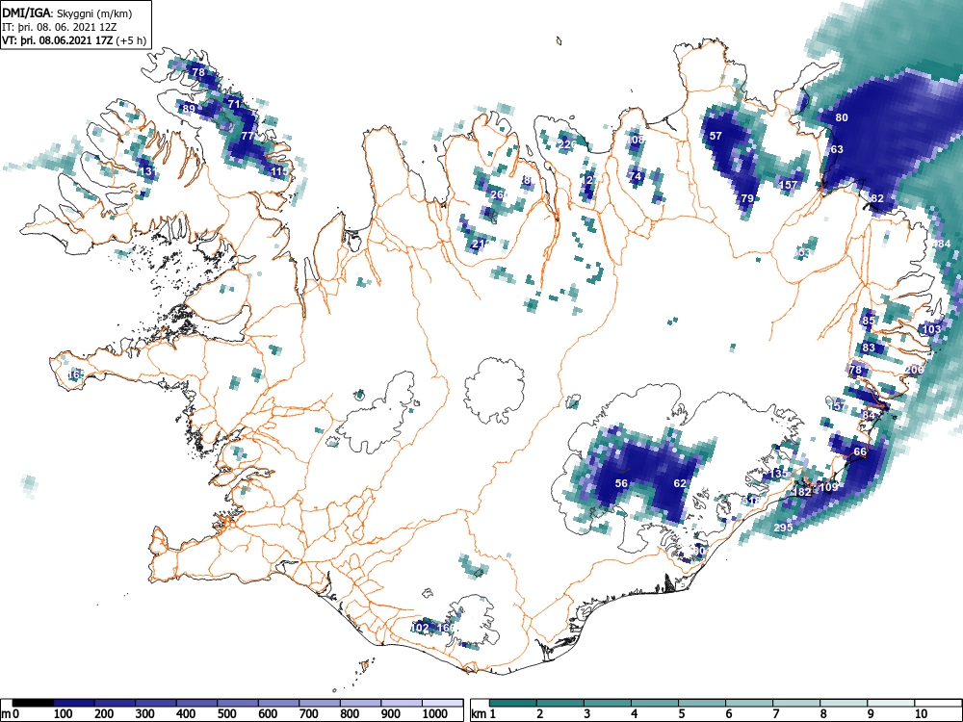Click the visibility value 109 on the map

[828, 487]
